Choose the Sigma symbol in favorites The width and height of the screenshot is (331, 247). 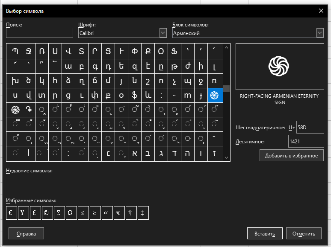58,214
